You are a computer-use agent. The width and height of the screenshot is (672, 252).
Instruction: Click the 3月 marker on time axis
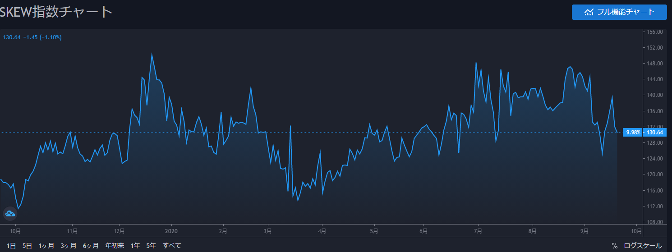(x=267, y=231)
